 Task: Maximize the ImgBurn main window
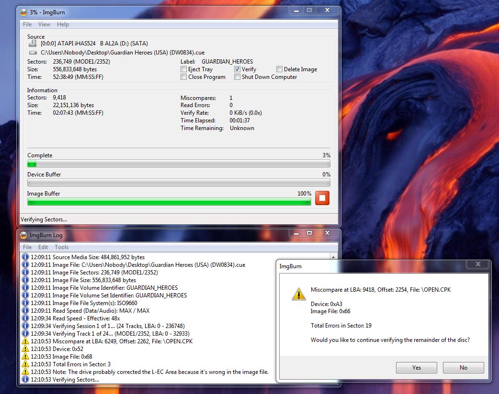pos(309,11)
